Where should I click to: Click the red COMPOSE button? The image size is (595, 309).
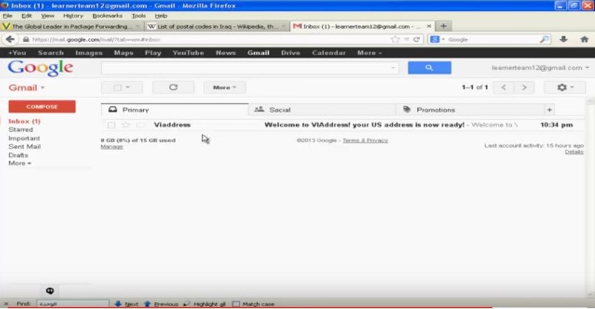tap(42, 107)
